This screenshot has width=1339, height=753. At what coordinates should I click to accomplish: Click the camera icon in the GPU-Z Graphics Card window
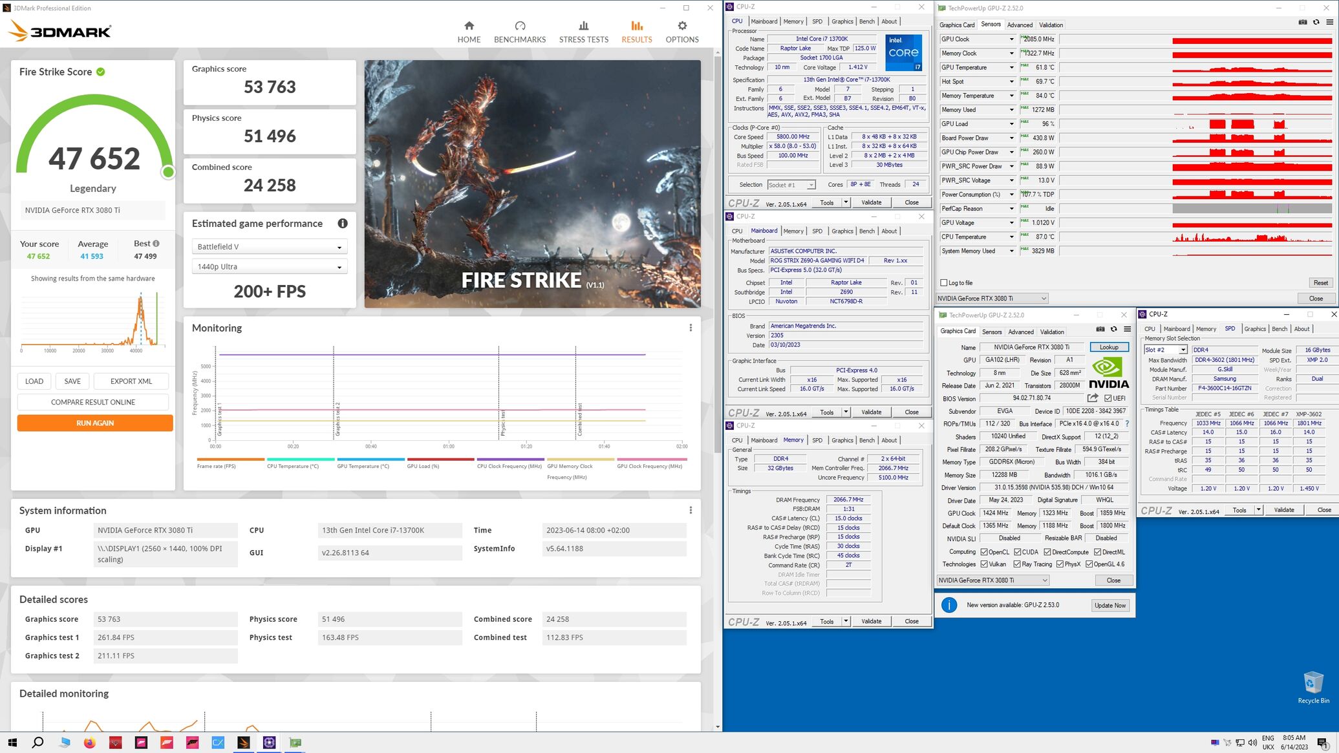click(1100, 329)
